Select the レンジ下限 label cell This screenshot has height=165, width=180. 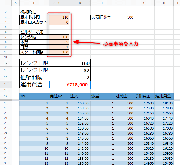pyautogui.click(x=34, y=70)
